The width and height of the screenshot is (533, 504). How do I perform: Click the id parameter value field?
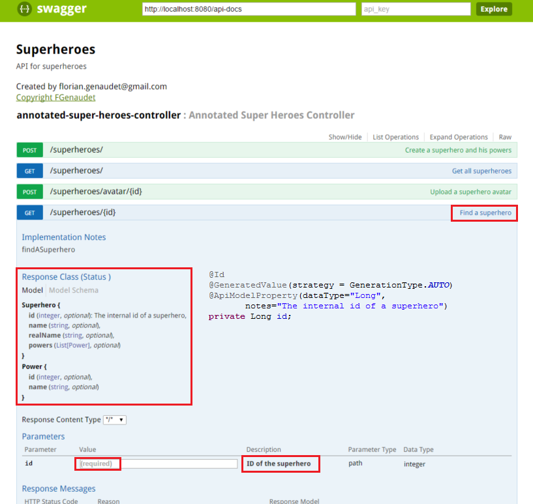point(157,464)
